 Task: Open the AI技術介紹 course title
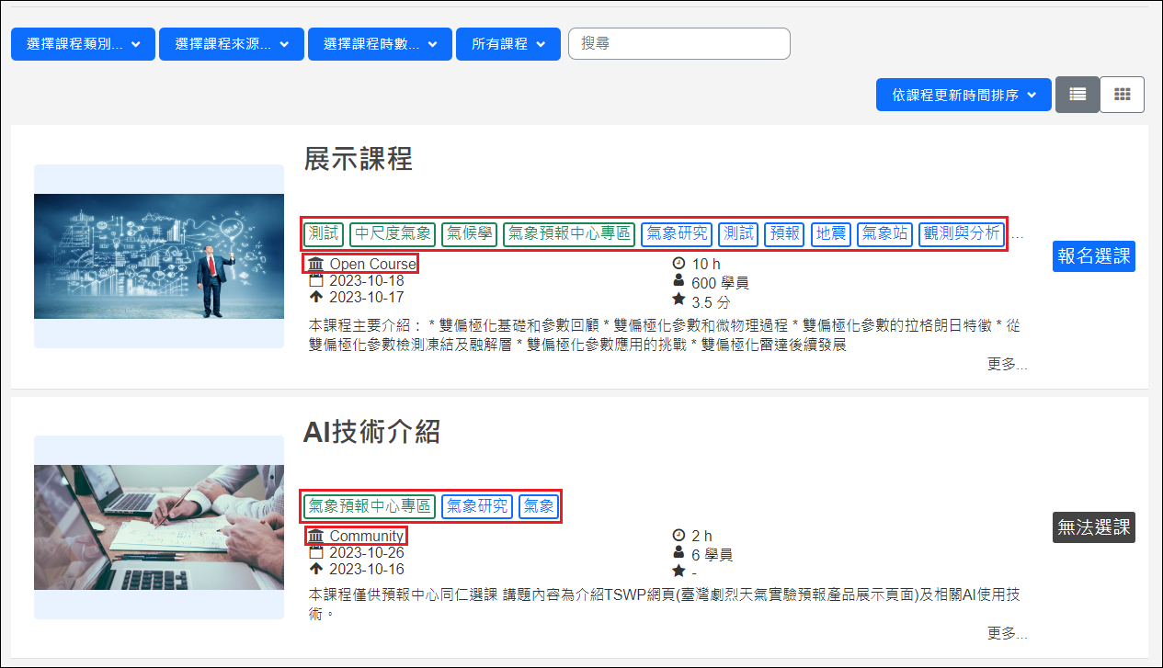(x=371, y=431)
